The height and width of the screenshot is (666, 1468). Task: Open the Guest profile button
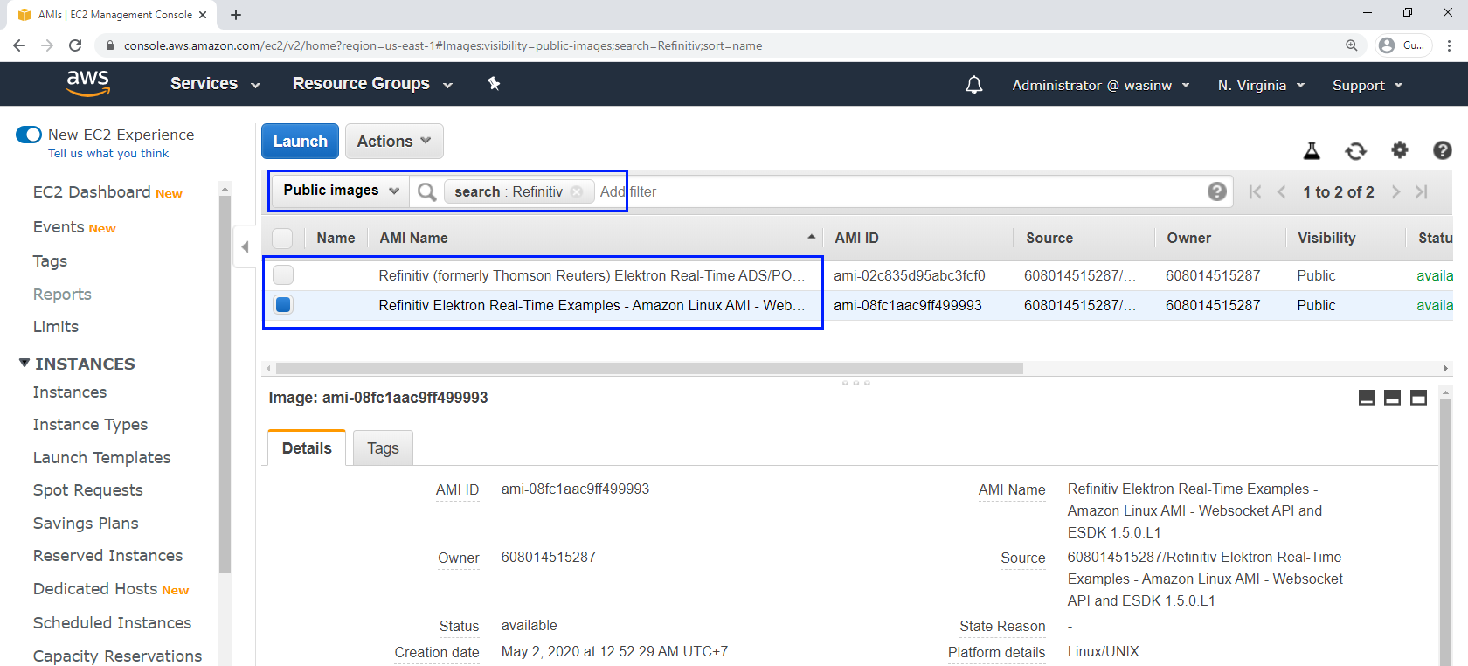1403,45
